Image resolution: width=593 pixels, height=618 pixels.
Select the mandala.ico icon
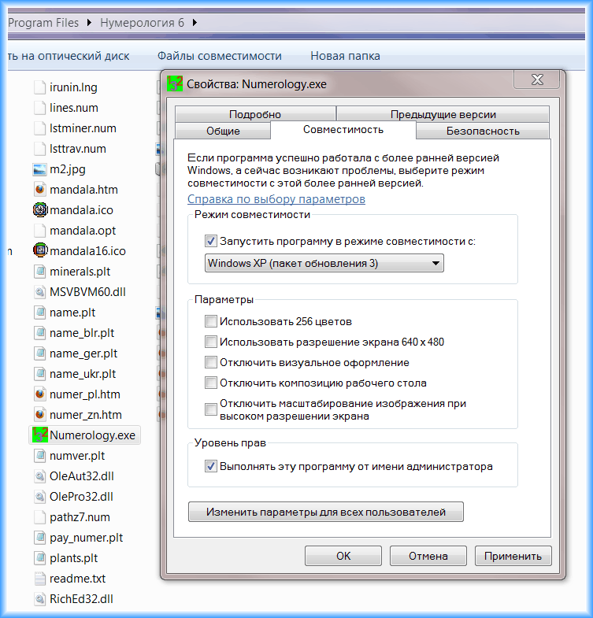point(40,210)
